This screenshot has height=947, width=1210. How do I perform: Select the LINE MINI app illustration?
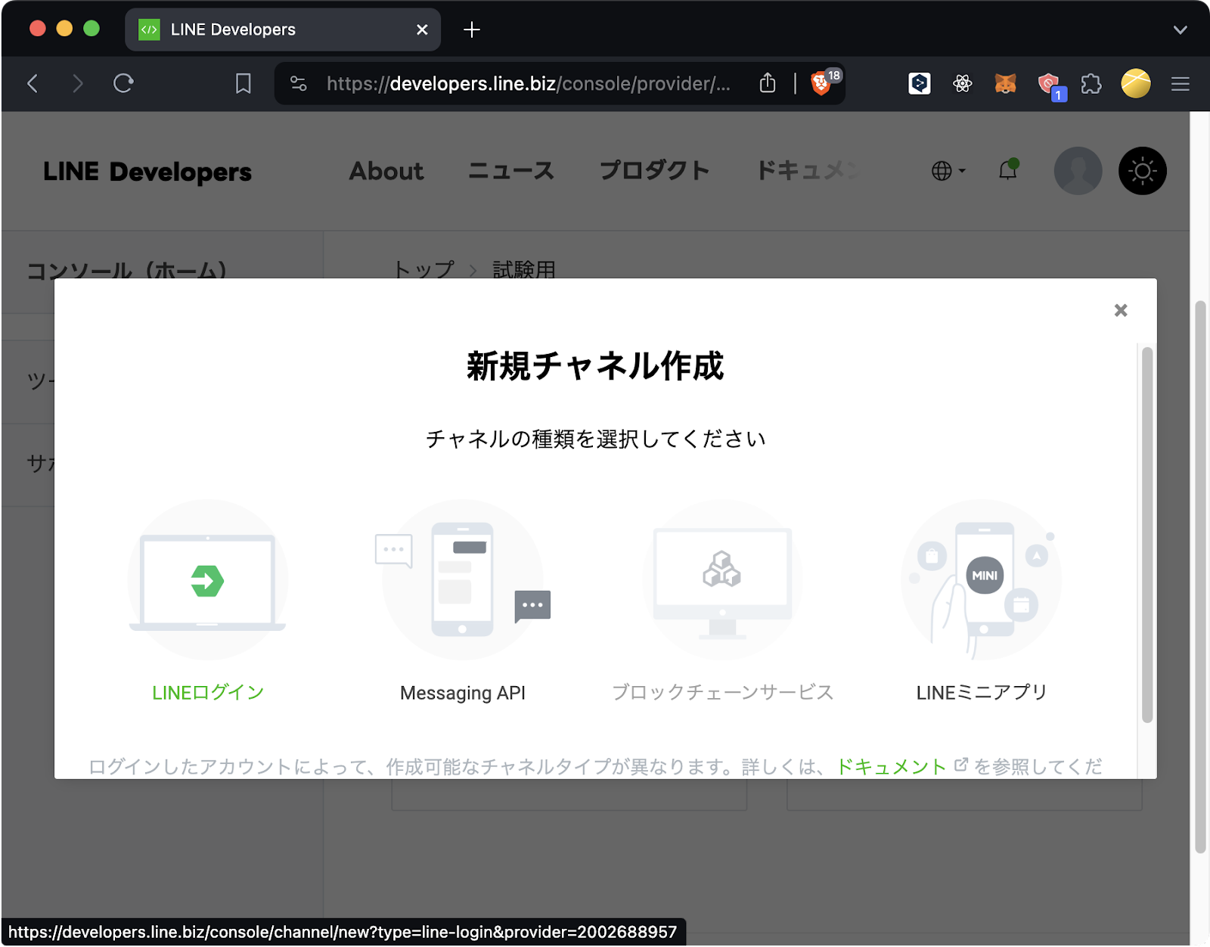(x=982, y=580)
